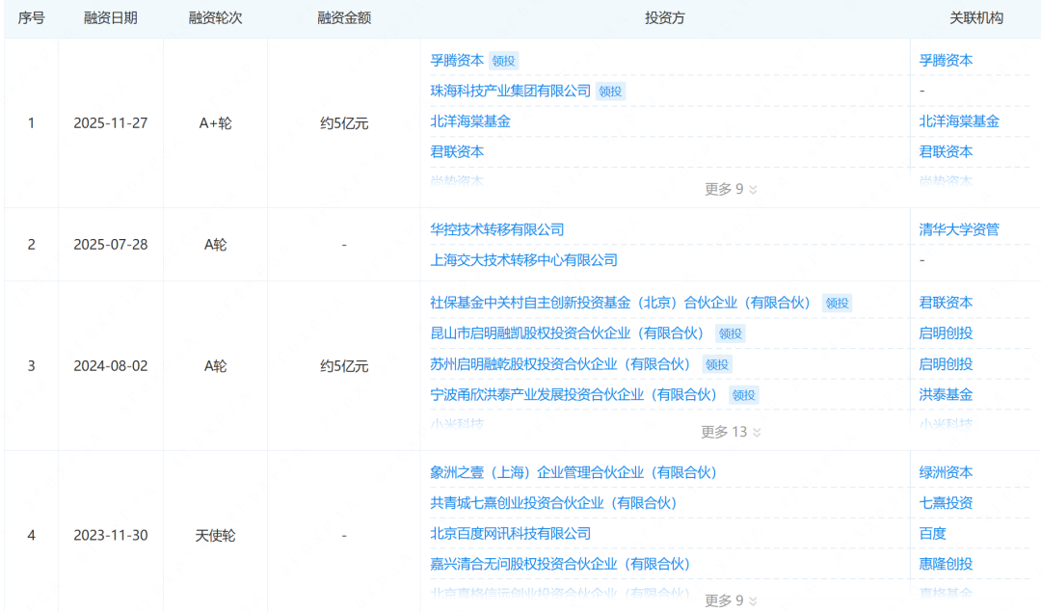This screenshot has width=1041, height=612.
Task: Click 惠隆创投 in 关联机构 column
Action: [946, 564]
